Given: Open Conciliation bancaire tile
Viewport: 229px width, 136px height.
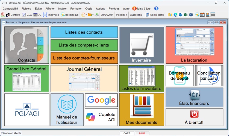Looking at the screenshot, I should 209,76.
